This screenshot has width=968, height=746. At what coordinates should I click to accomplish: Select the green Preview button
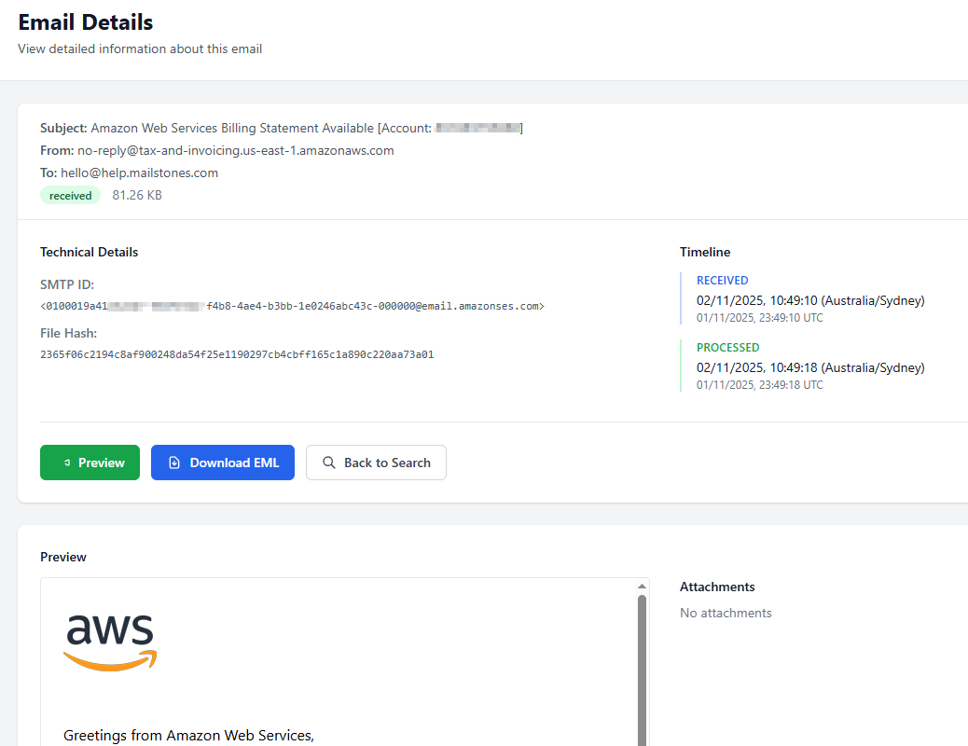pyautogui.click(x=90, y=463)
